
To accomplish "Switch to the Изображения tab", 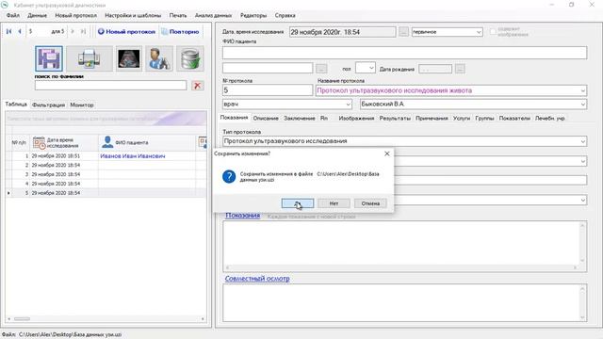I will [x=356, y=119].
